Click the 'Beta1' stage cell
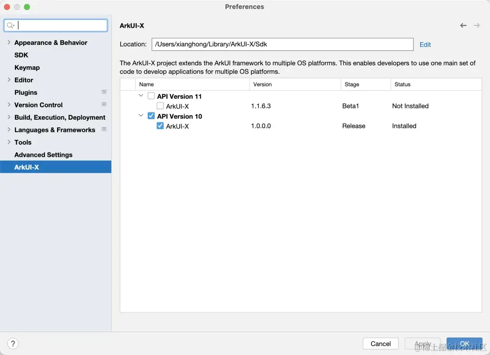The image size is (490, 355). pos(350,106)
